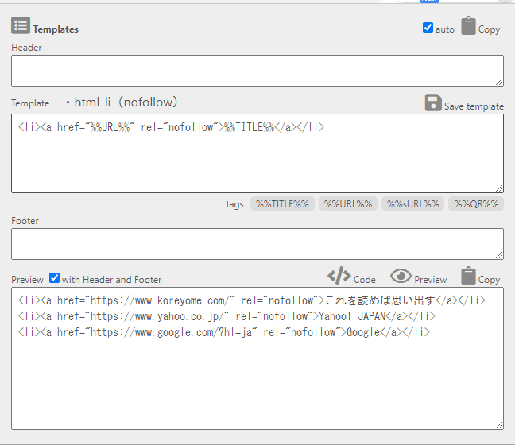
Task: Click the Code brackets icon
Action: click(x=339, y=276)
